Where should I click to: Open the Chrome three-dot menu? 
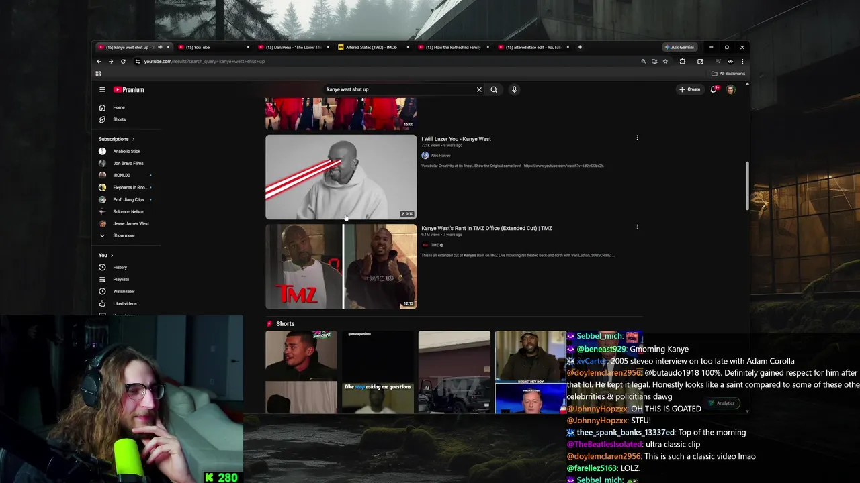click(742, 61)
